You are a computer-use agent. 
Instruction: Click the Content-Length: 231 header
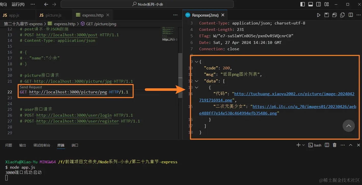click(x=222, y=29)
